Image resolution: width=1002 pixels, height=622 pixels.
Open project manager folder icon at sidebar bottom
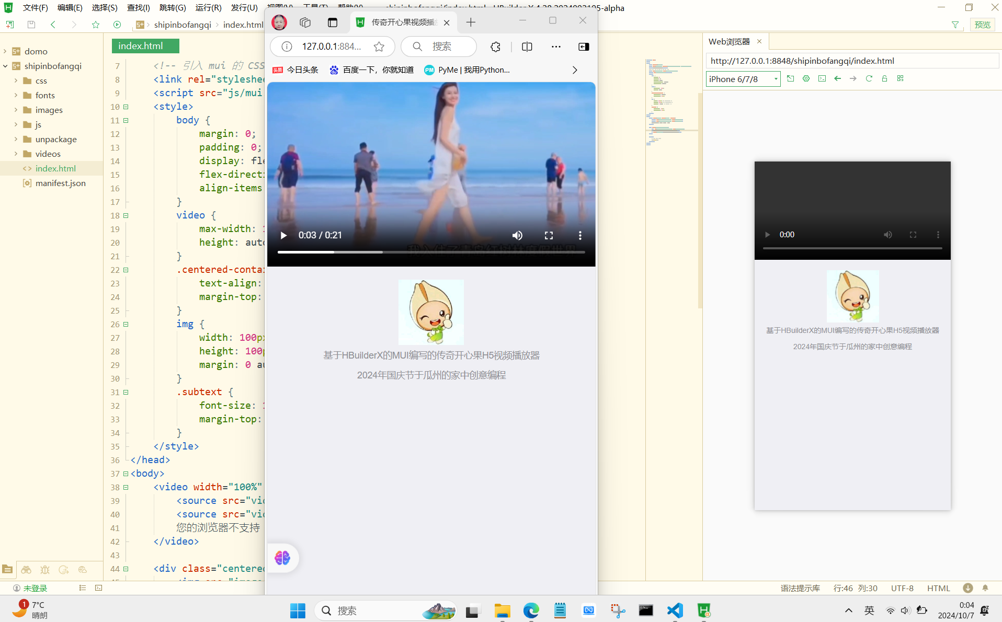(7, 570)
